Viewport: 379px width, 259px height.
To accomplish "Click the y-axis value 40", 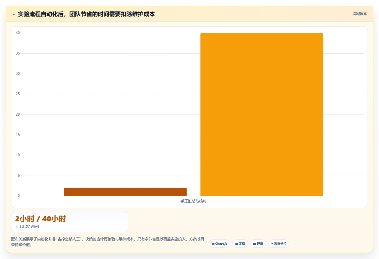I will [18, 33].
